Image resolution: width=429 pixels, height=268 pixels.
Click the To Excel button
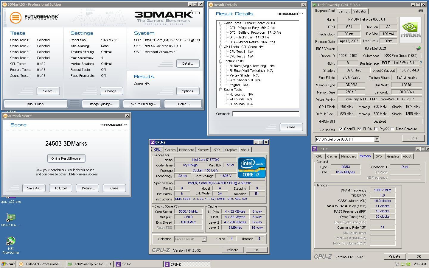[60, 188]
